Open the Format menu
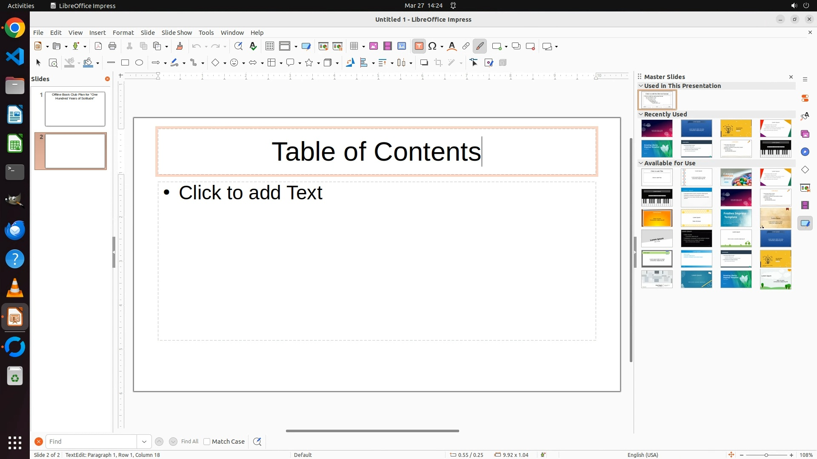This screenshot has width=817, height=459. pos(123,33)
